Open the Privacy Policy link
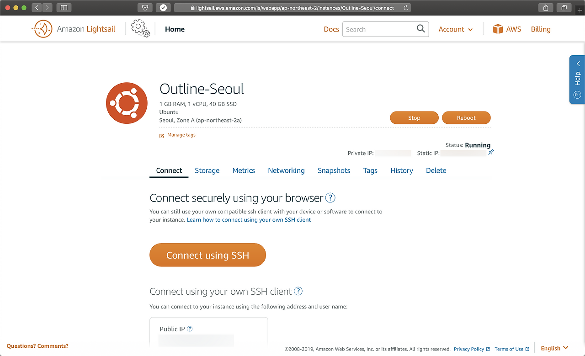This screenshot has height=356, width=585. [x=469, y=349]
